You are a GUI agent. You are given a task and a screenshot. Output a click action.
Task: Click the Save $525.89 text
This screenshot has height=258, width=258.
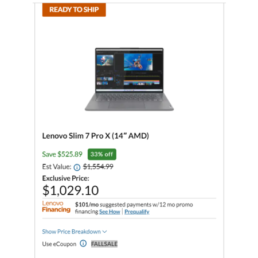point(62,154)
